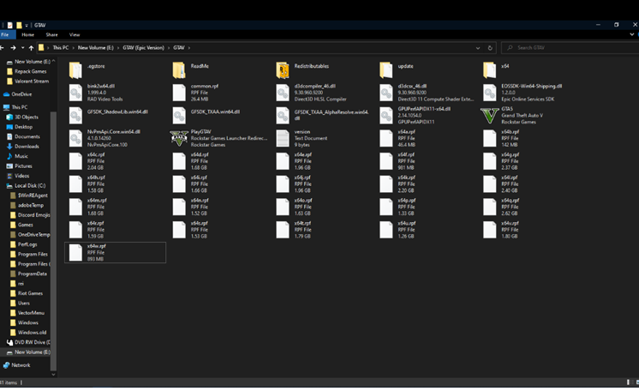Select the NvPmApi.Core.win64.dll icon
This screenshot has height=391, width=639.
pyautogui.click(x=75, y=138)
